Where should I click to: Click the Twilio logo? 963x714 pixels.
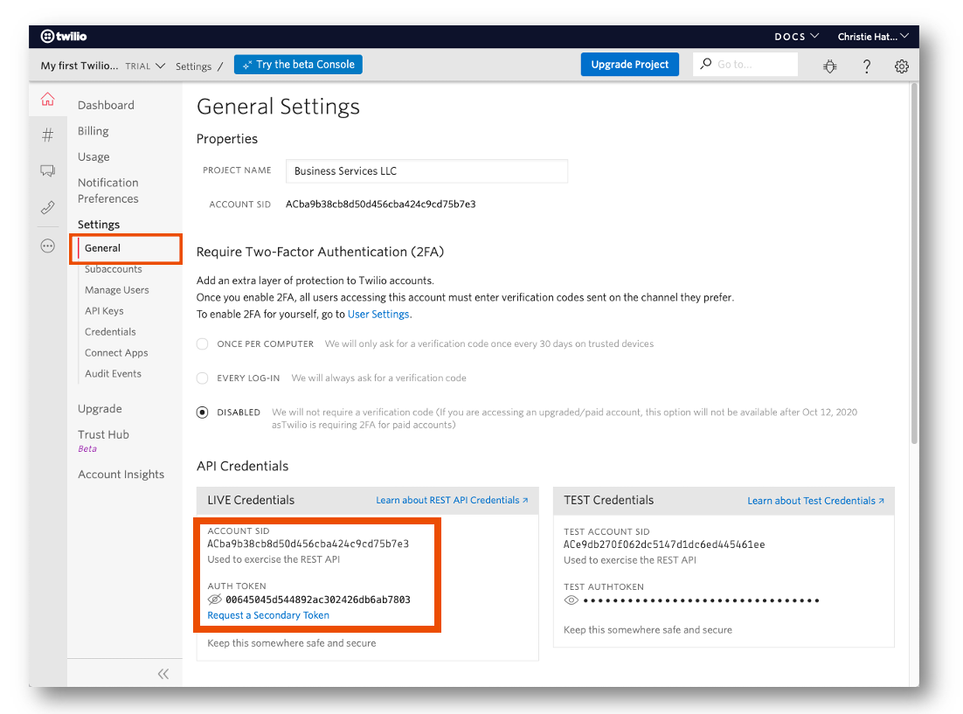[x=63, y=36]
